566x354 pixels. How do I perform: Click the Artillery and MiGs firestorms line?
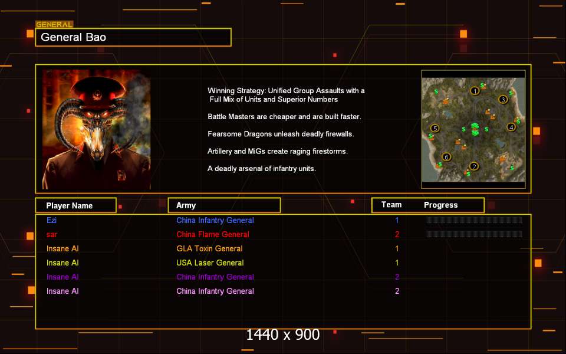click(277, 152)
